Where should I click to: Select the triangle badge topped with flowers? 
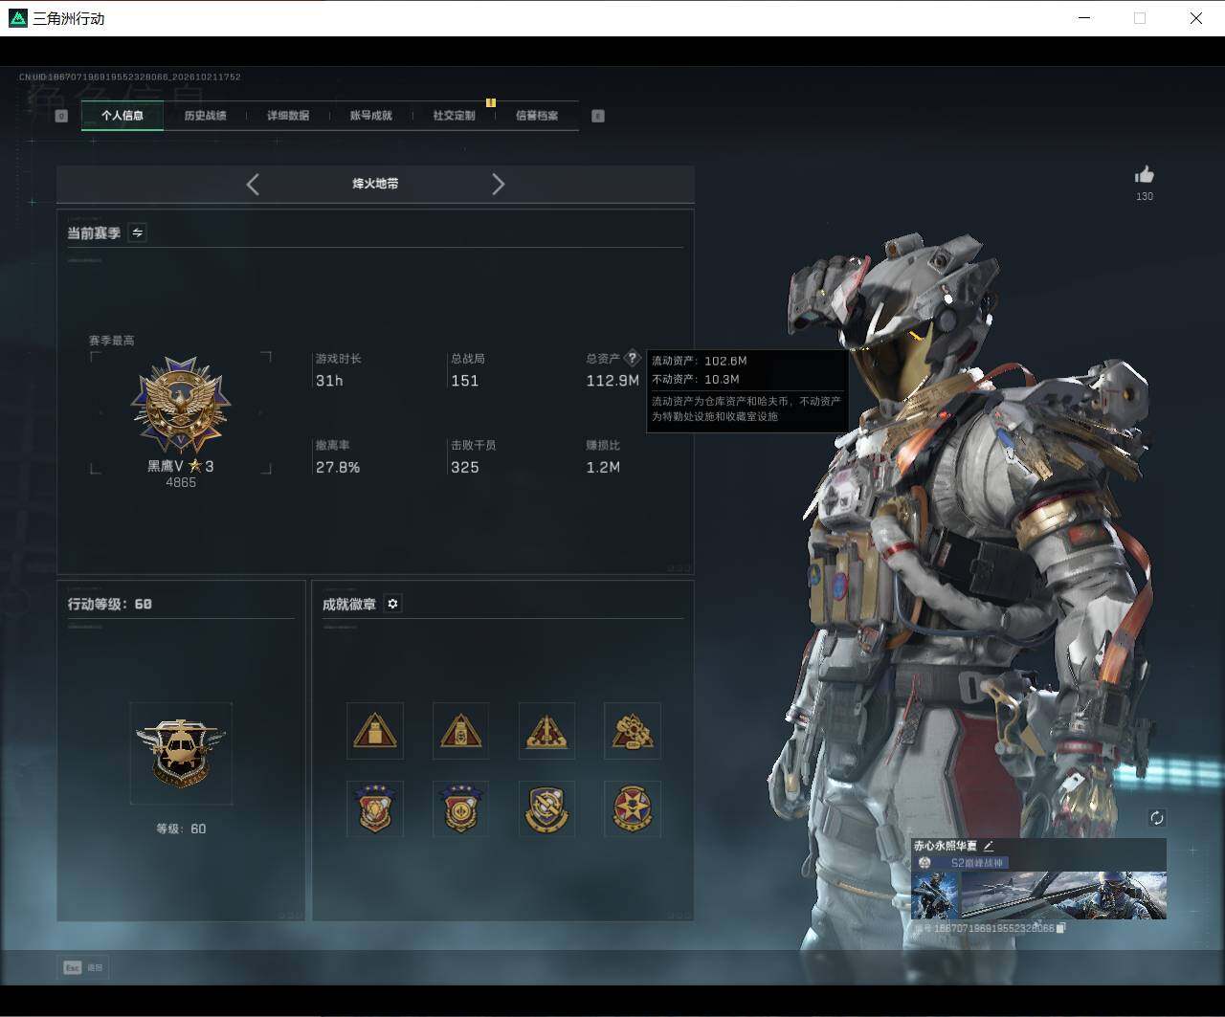[x=633, y=731]
